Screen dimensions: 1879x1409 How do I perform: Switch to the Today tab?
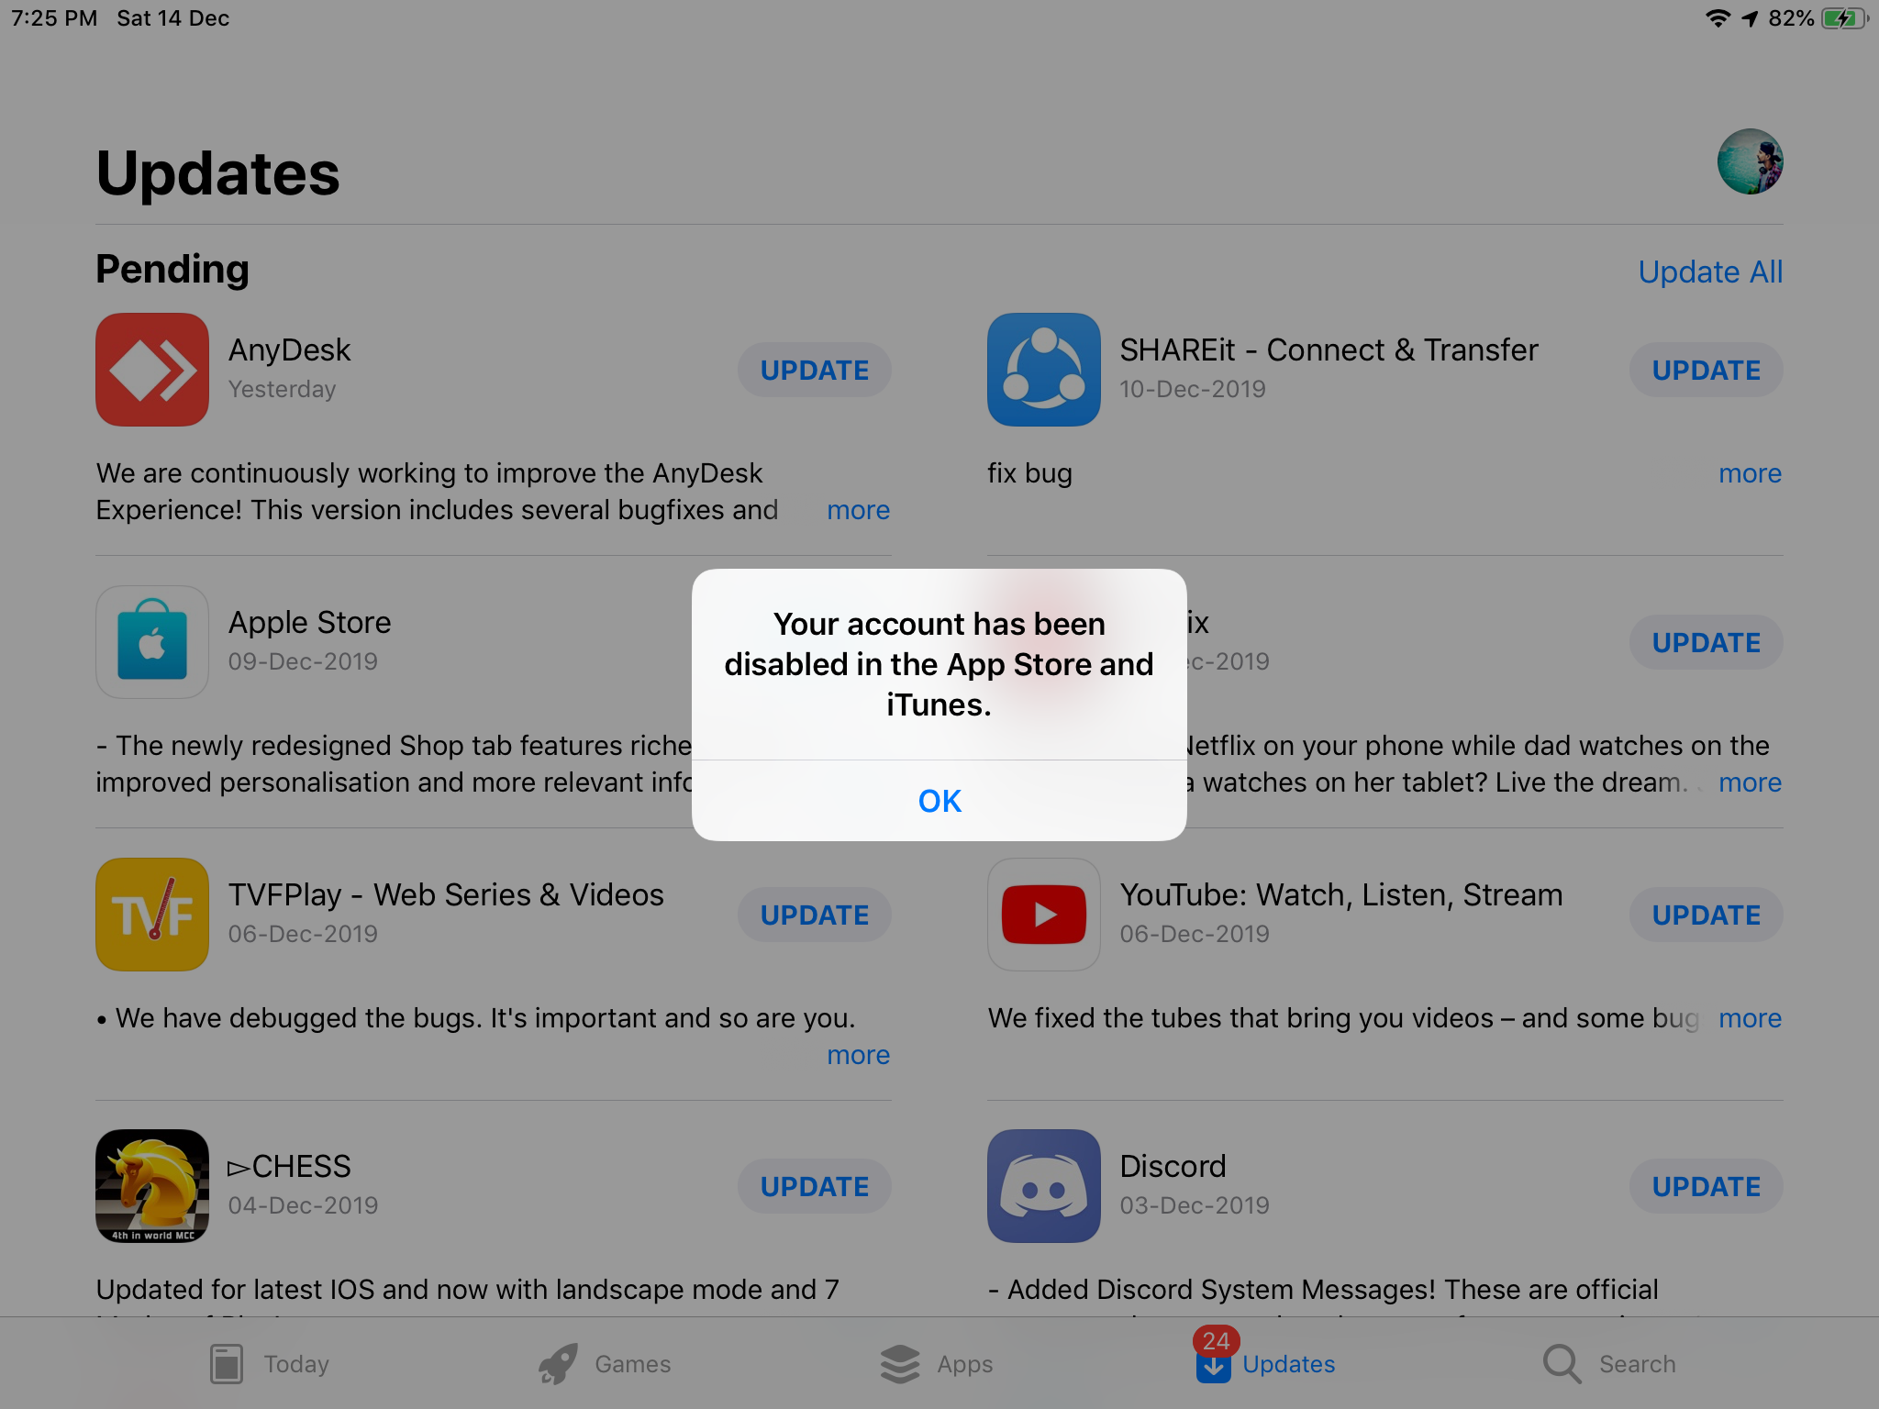coord(270,1364)
